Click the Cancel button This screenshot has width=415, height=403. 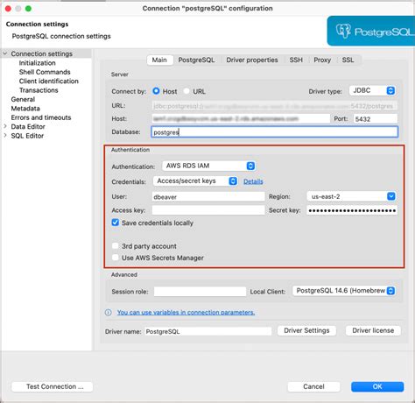tap(313, 386)
